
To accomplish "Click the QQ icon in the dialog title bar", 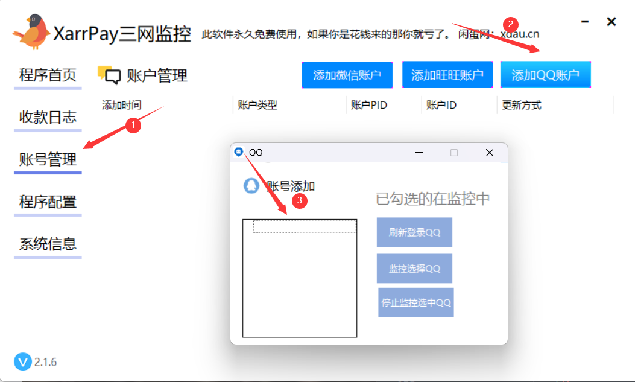I will click(239, 152).
